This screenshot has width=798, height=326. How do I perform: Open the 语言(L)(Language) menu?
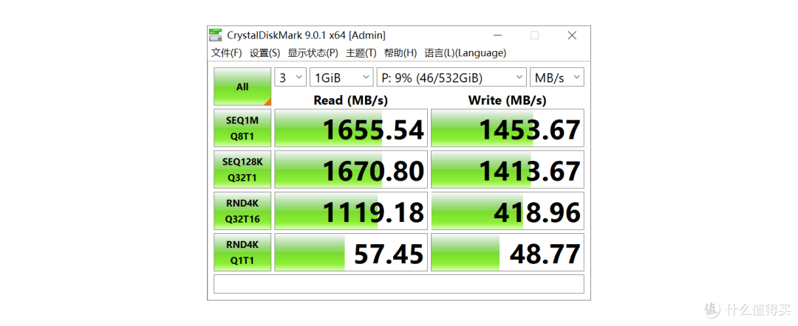point(465,53)
